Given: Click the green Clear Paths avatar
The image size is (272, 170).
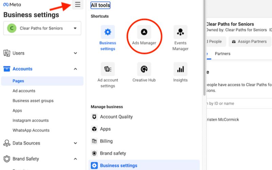Looking at the screenshot, I should click(x=12, y=28).
